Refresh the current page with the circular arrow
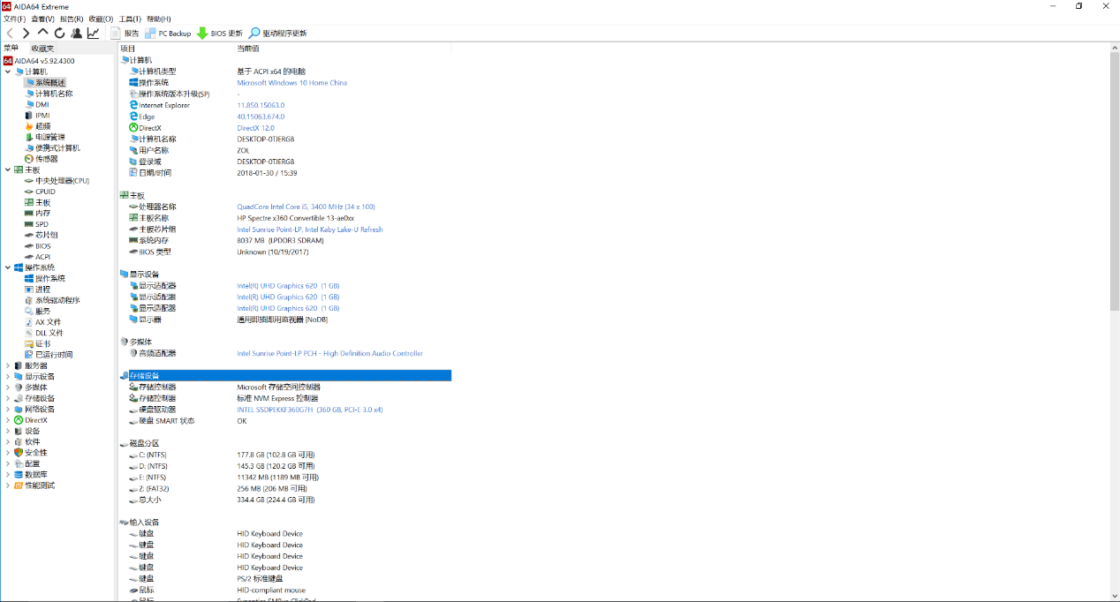Image resolution: width=1120 pixels, height=602 pixels. (x=60, y=33)
